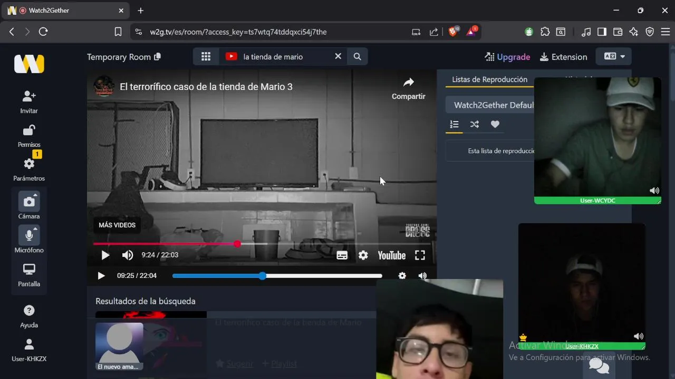The height and width of the screenshot is (379, 675).
Task: Click the User-WCYDC name bar
Action: 597,201
